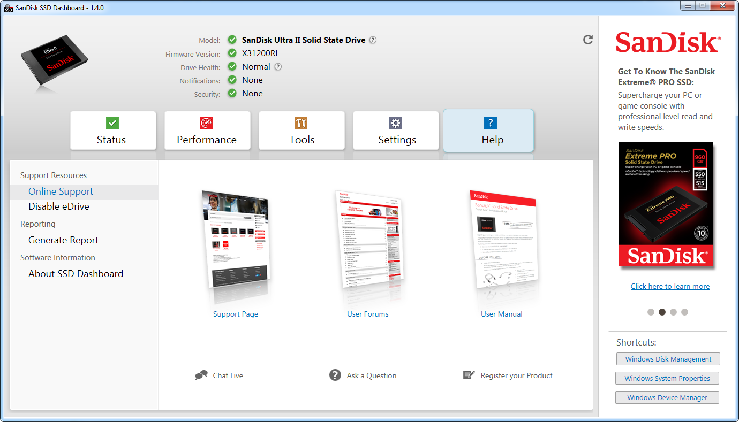
Task: Open the Tools tab
Action: pos(301,131)
